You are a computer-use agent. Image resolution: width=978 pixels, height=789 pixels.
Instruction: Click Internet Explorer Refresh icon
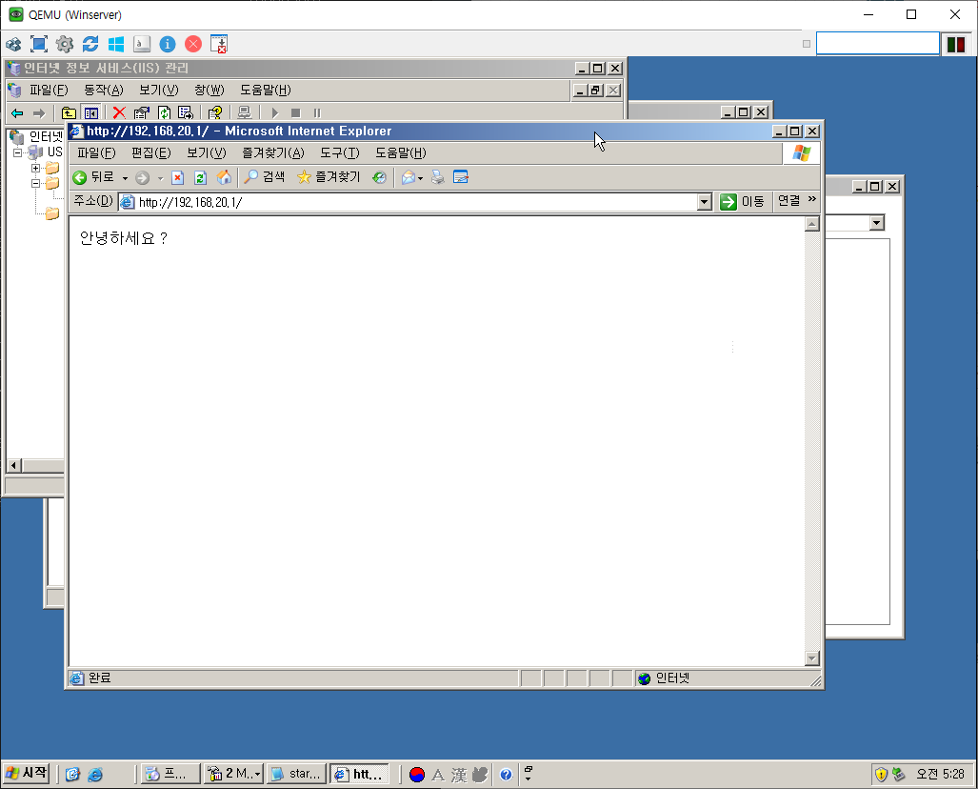[200, 178]
